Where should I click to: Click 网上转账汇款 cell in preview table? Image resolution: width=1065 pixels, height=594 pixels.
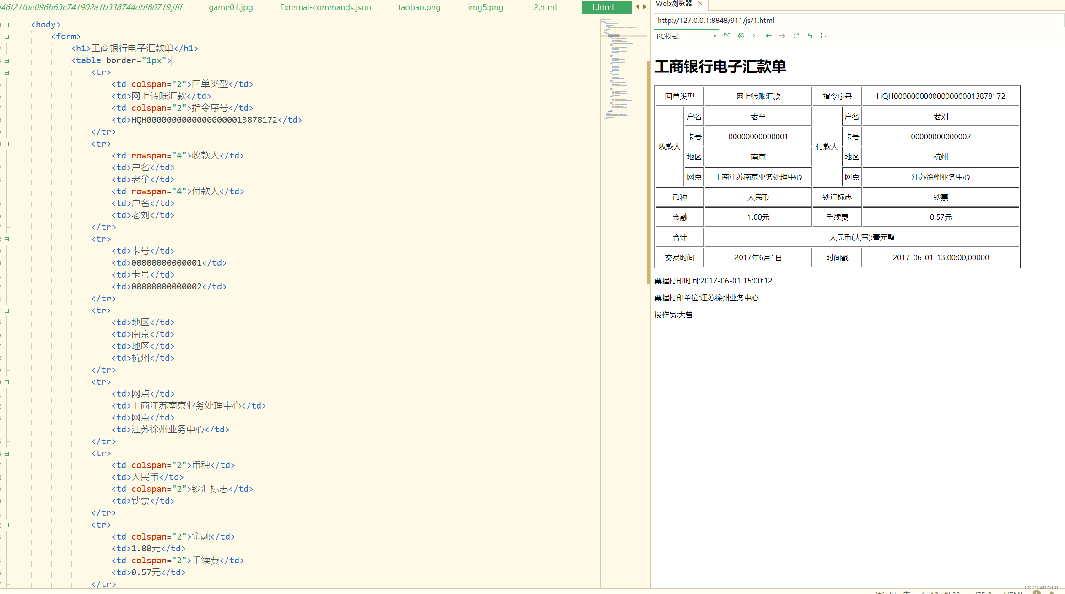[x=758, y=96]
